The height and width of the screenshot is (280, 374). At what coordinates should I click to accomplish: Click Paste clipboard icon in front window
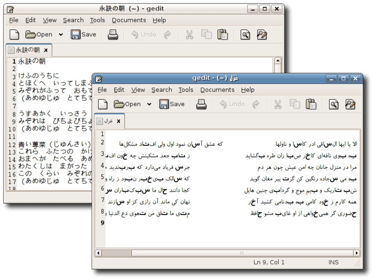coord(311,104)
